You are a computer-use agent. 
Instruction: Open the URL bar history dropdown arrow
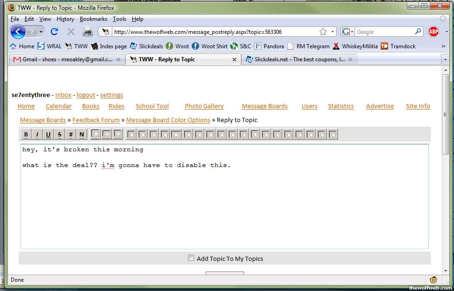coord(333,32)
